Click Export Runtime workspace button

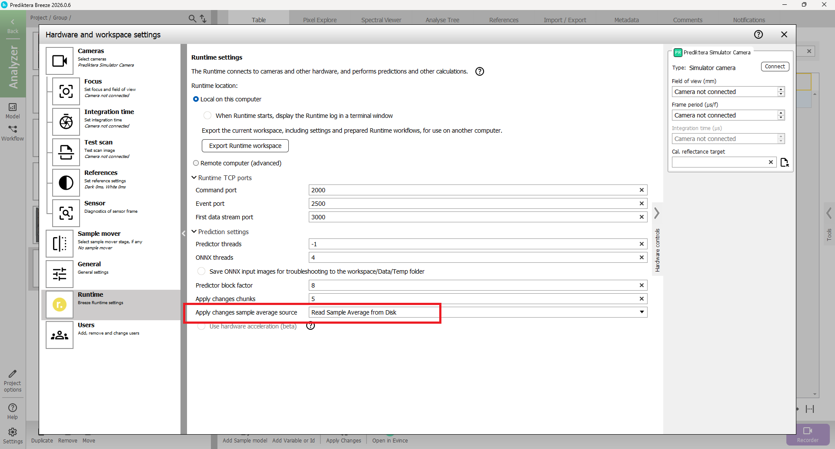(245, 146)
